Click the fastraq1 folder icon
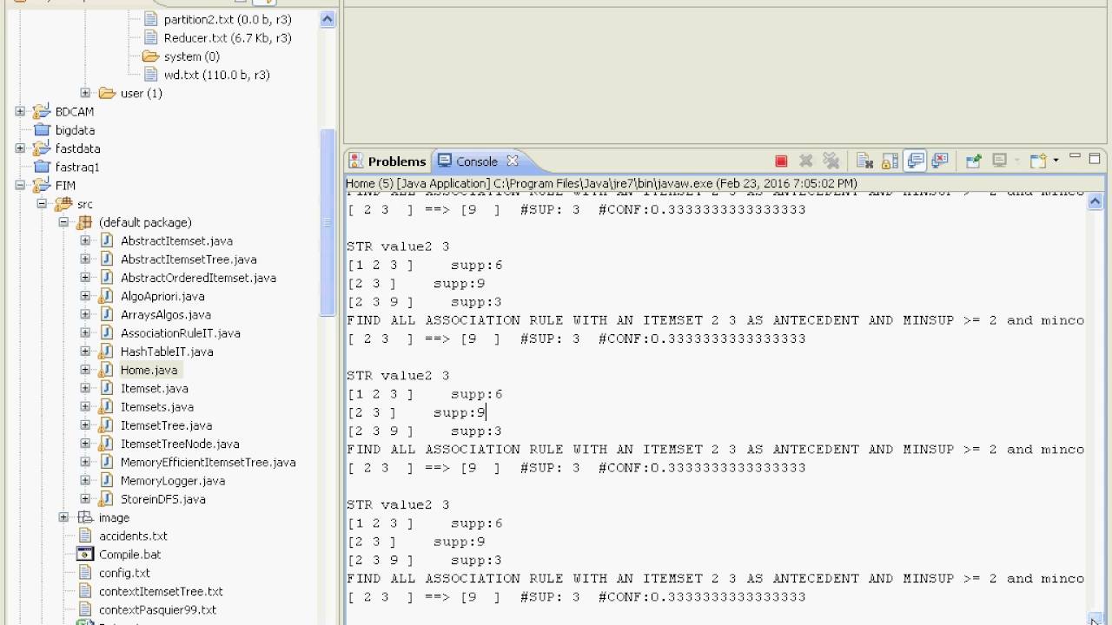 [x=41, y=167]
